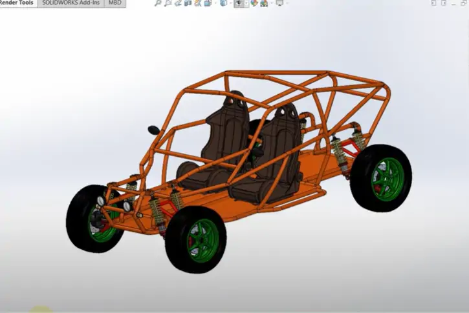The height and width of the screenshot is (313, 469).
Task: Select the Zoom to Area magnifier tool
Action: tap(168, 3)
